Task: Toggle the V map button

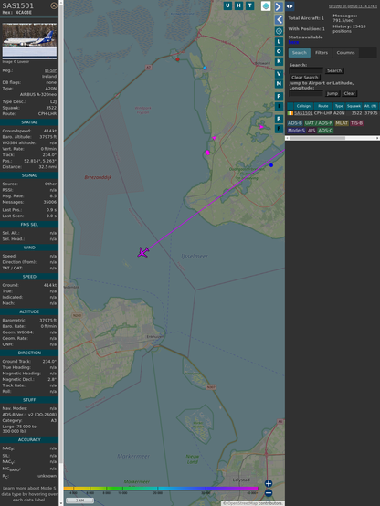Action: (279, 74)
